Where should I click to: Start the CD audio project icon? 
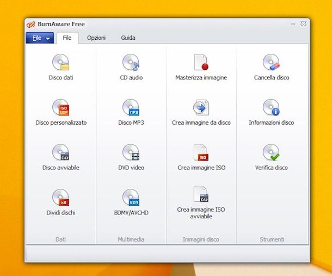[131, 62]
